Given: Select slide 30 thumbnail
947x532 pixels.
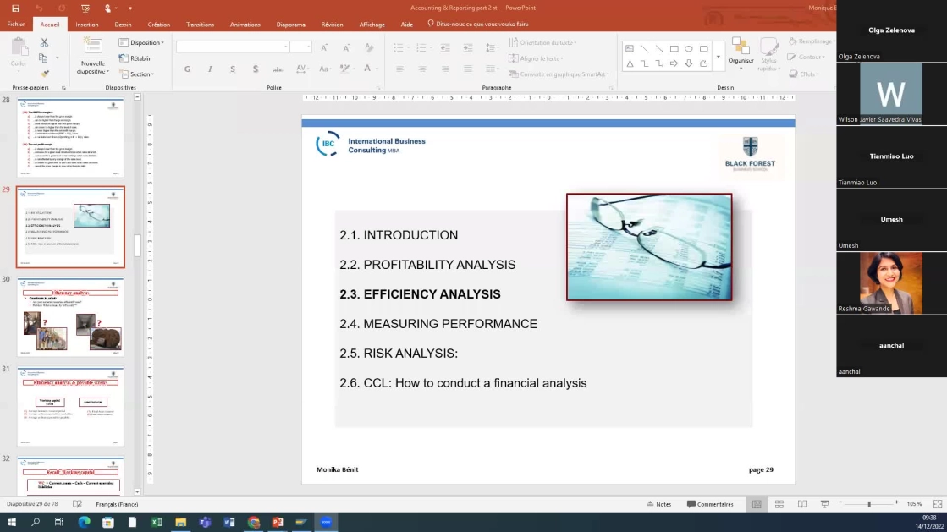Looking at the screenshot, I should (x=70, y=317).
